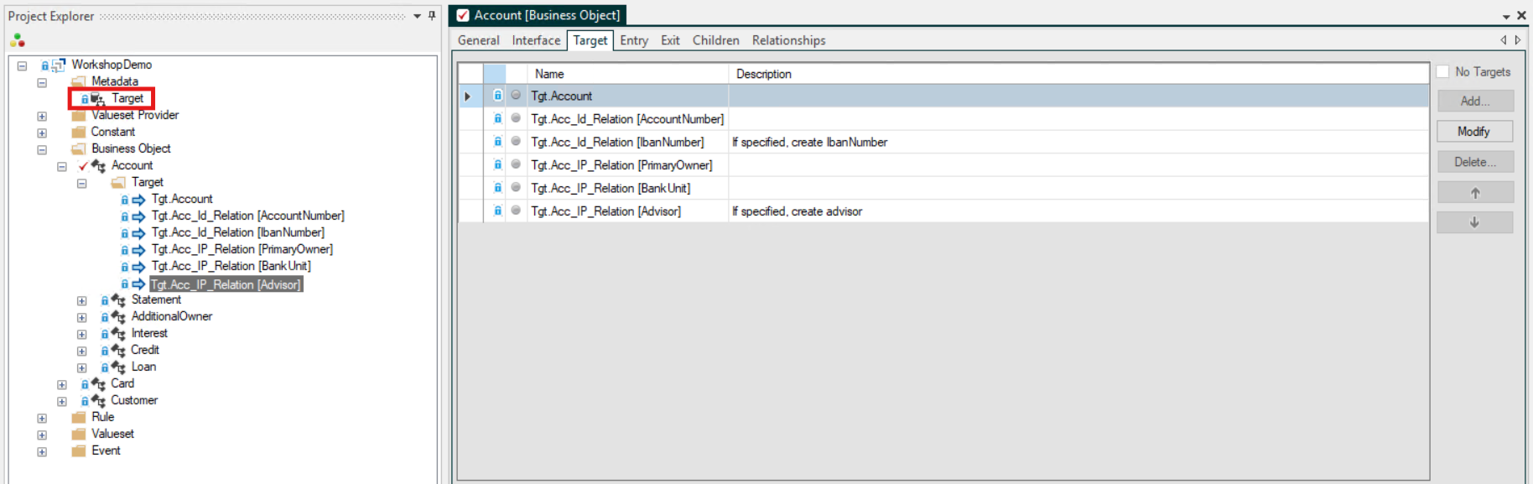
Task: Click the Modify button
Action: (x=1475, y=132)
